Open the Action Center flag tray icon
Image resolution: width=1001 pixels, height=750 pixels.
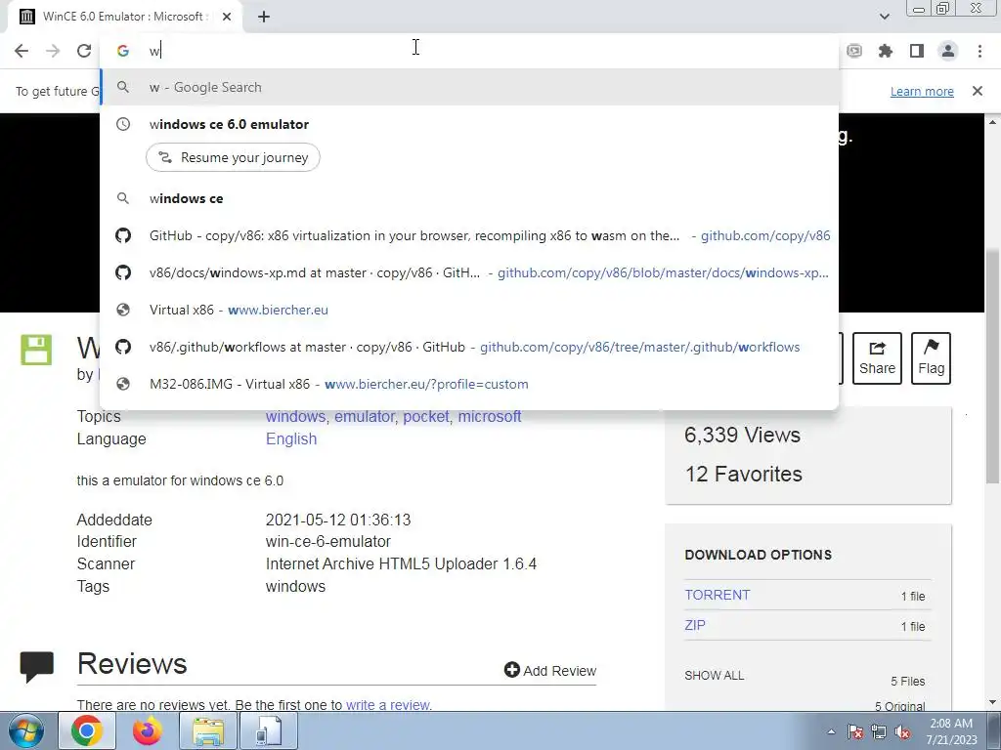(855, 731)
